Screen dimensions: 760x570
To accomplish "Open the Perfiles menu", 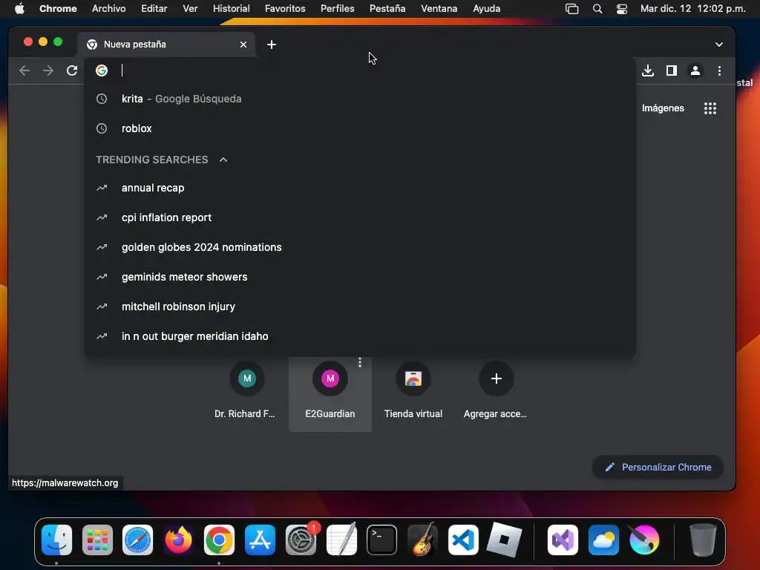I will coord(338,9).
